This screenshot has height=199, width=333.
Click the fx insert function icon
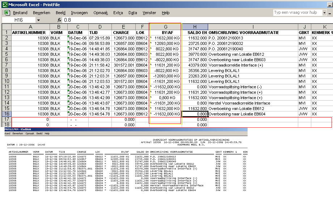point(59,20)
